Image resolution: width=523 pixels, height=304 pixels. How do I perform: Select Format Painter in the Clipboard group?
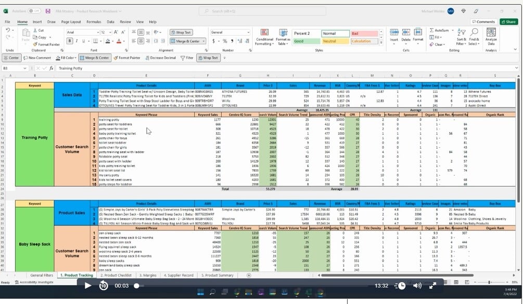point(46,44)
